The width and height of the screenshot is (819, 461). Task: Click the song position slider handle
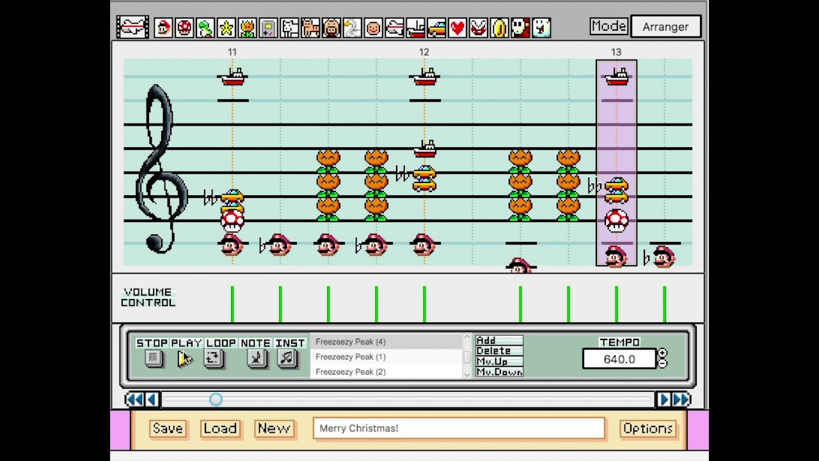point(216,400)
